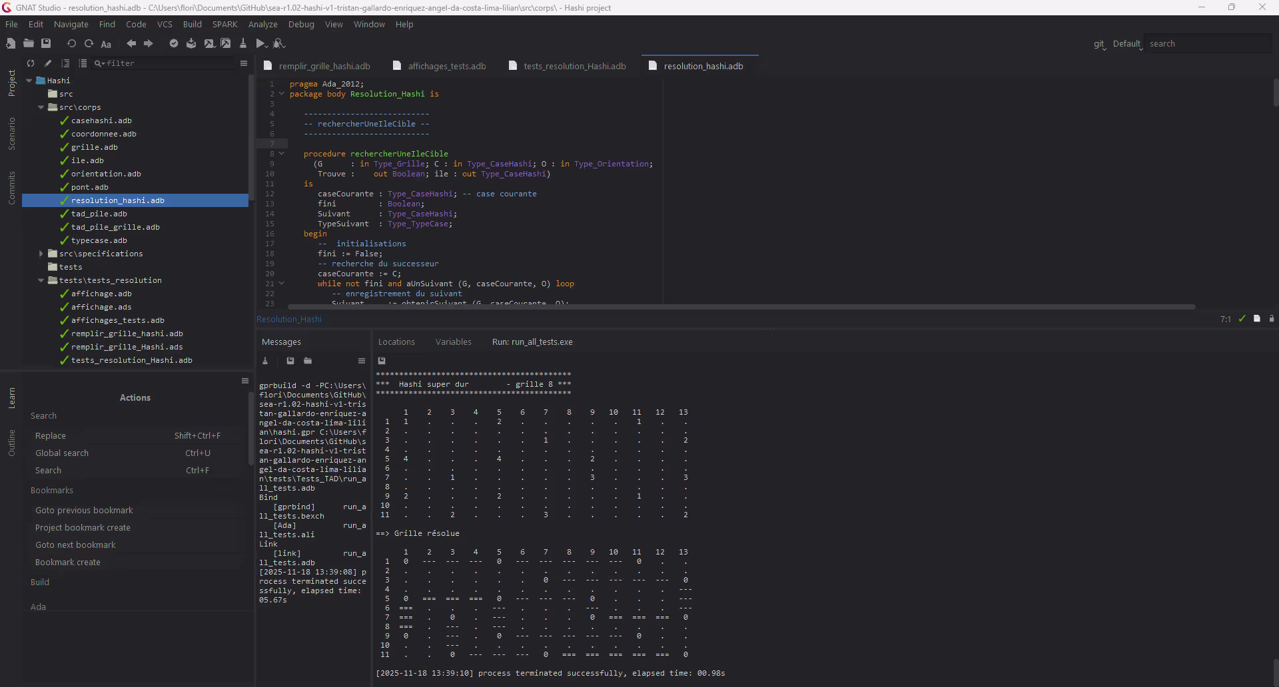Viewport: 1279px width, 687px height.
Task: Switch to the tests_resolution_Hashi.adb tab
Action: coord(574,66)
